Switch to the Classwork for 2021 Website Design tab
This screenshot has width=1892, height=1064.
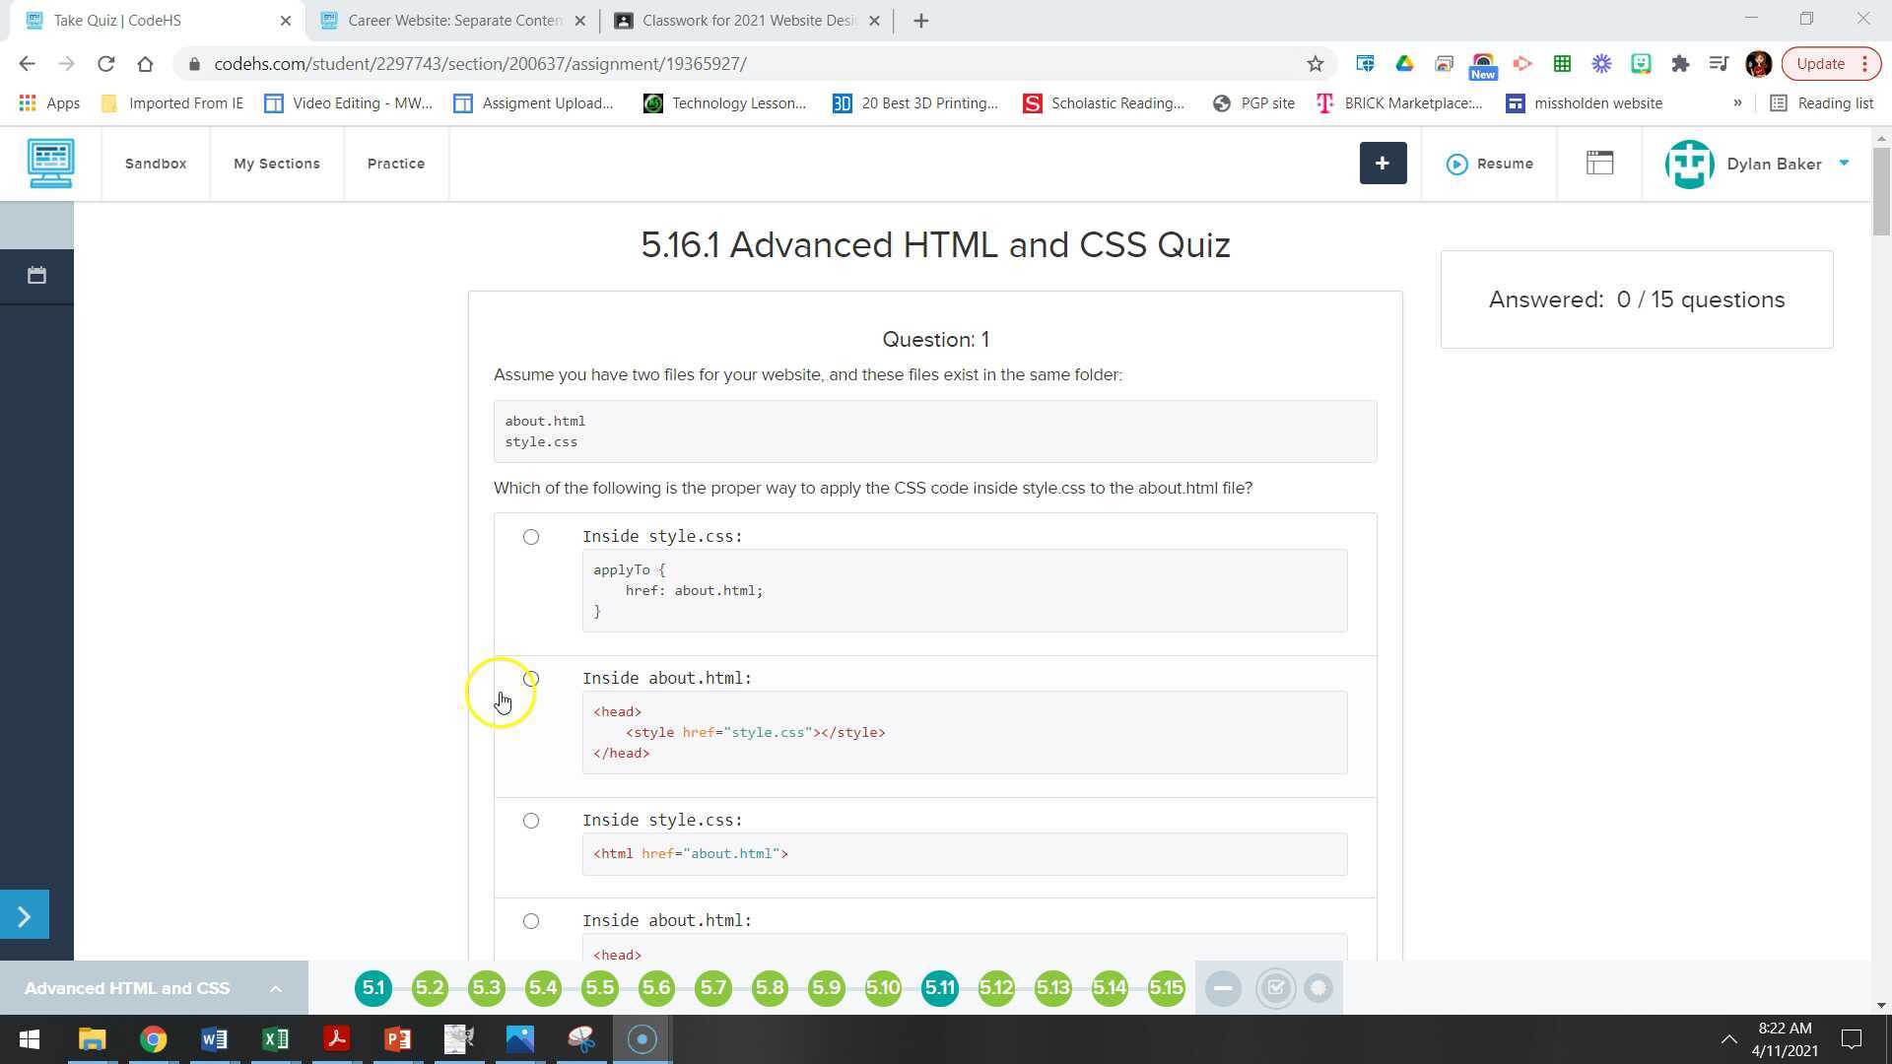point(744,20)
